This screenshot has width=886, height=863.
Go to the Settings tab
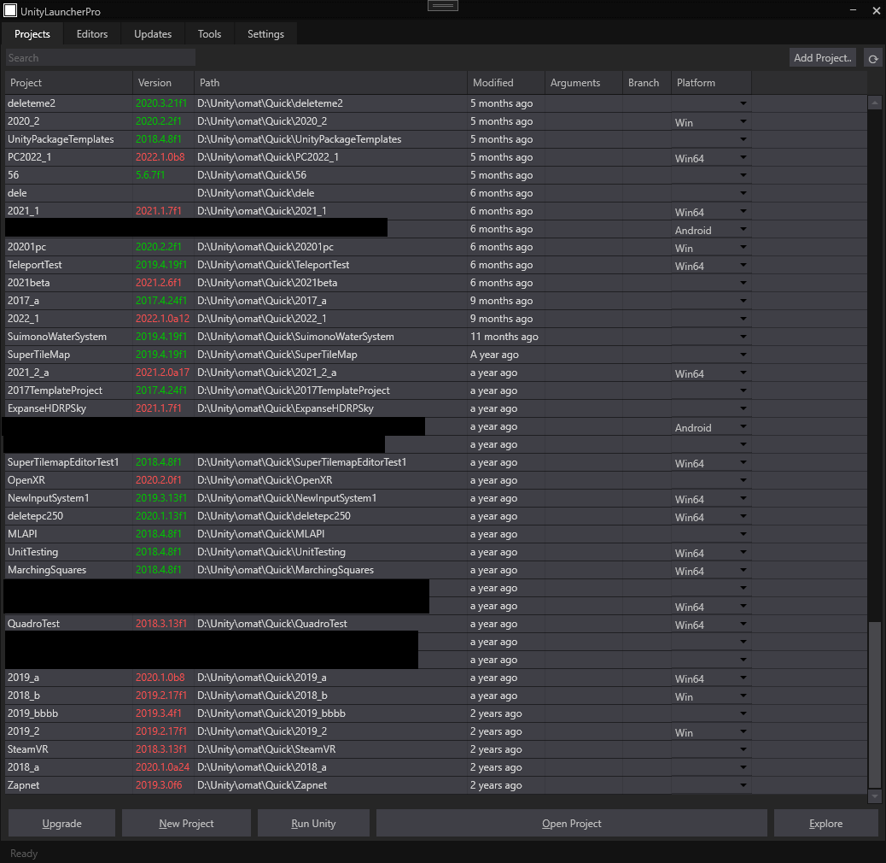pos(265,34)
